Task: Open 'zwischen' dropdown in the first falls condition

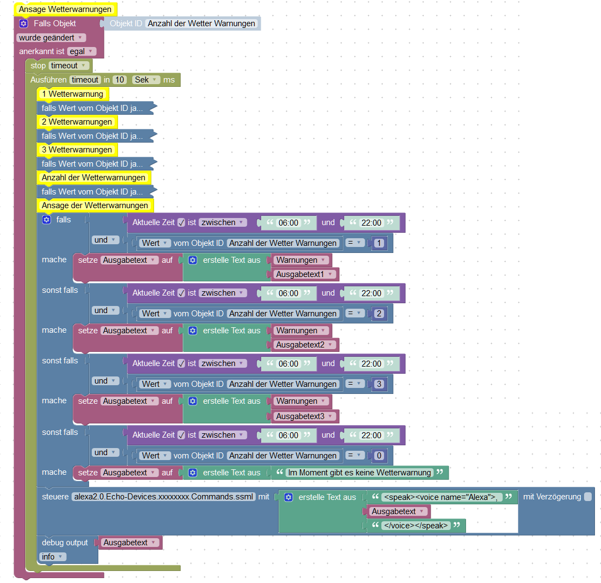Action: (223, 223)
